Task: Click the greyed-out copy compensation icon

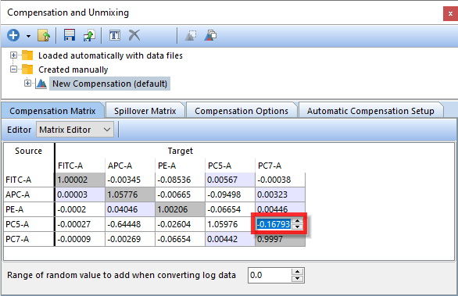Action: point(191,36)
